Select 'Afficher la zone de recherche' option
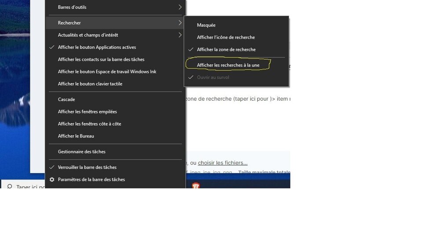Screen dimensions: 440x247 [x=226, y=50]
